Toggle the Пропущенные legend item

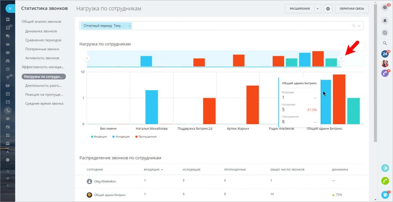point(146,137)
